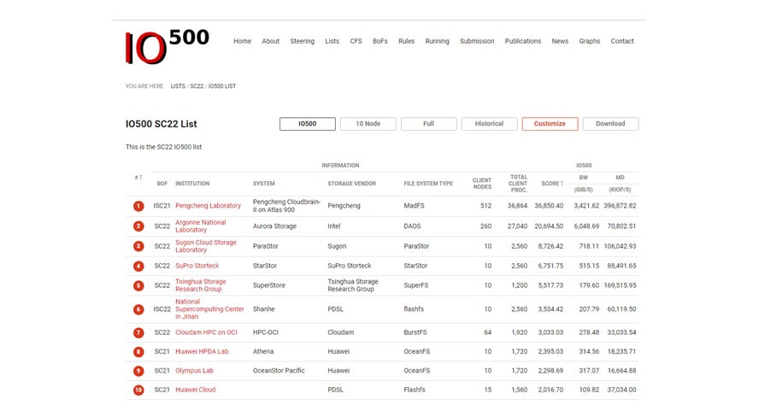Open Pengcheng Laboratory link

[208, 206]
